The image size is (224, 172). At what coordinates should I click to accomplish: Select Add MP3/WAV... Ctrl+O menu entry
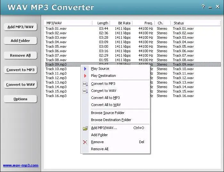(x=115, y=128)
